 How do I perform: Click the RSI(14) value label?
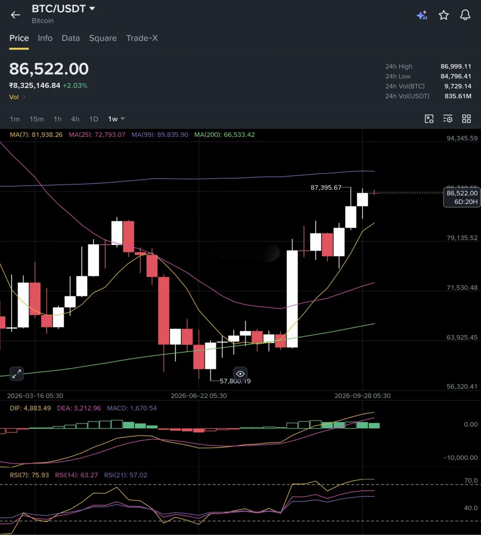77,475
